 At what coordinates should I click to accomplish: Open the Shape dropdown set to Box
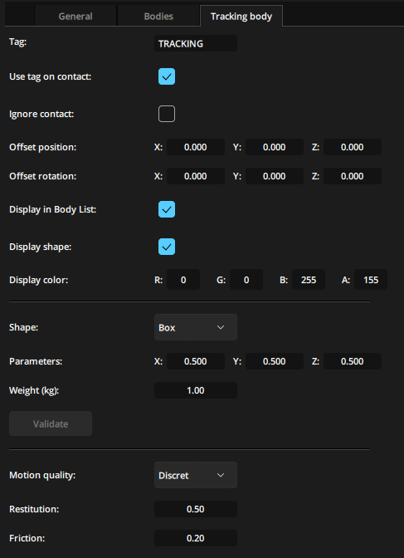pyautogui.click(x=196, y=327)
